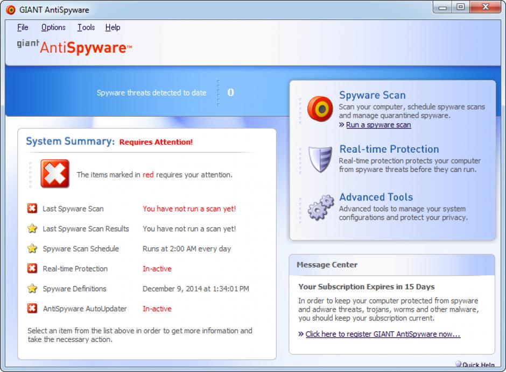Click the Real-time Protection shield icon
The image size is (506, 372).
click(x=320, y=159)
